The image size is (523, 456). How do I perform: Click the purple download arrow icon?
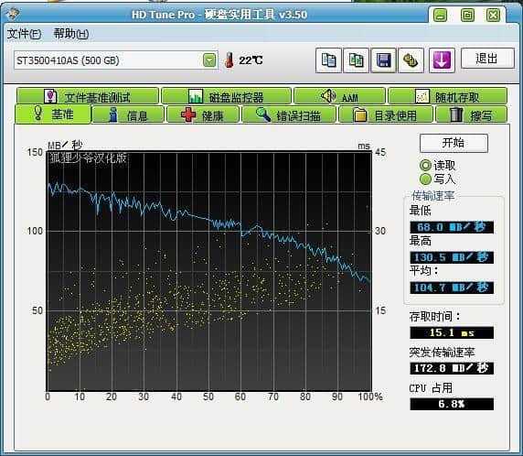pos(442,60)
